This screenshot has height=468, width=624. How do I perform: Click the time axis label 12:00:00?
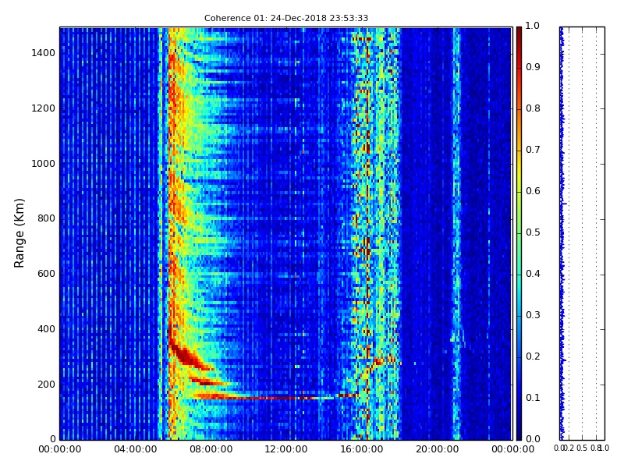[286, 449]
